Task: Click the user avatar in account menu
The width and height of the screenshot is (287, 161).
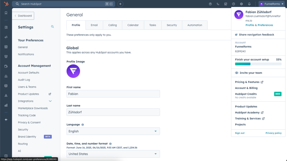Action: pos(239,15)
